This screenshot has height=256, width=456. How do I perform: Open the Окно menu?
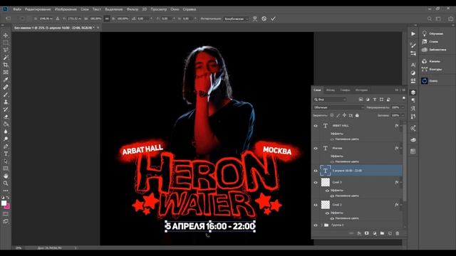click(x=175, y=9)
